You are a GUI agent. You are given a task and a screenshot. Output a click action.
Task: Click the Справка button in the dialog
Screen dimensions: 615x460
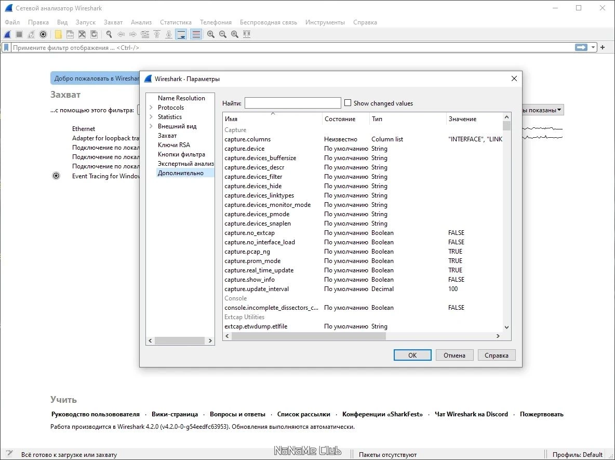click(x=496, y=355)
